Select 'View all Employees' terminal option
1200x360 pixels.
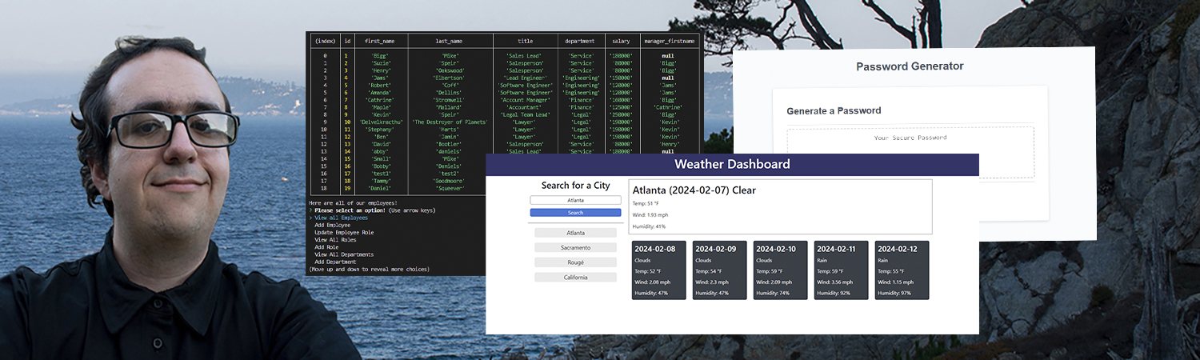coord(342,218)
